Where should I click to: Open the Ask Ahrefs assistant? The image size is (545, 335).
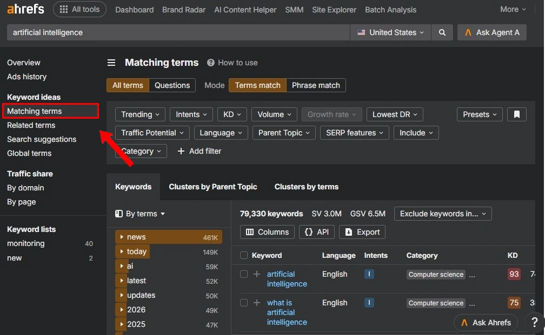point(486,323)
